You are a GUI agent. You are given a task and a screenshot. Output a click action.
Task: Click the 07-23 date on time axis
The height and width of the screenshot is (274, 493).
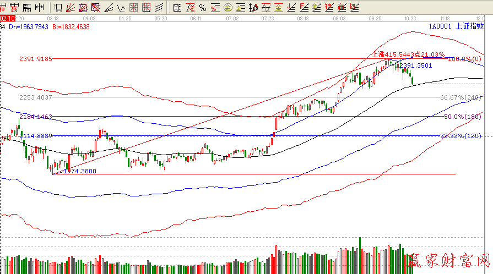click(268, 19)
